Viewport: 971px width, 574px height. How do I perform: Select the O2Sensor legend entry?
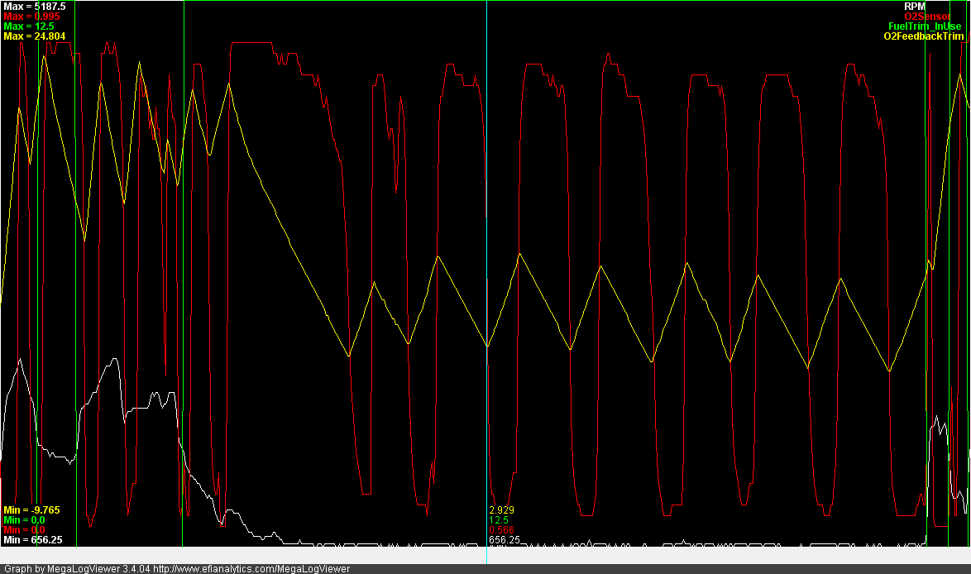click(x=926, y=16)
